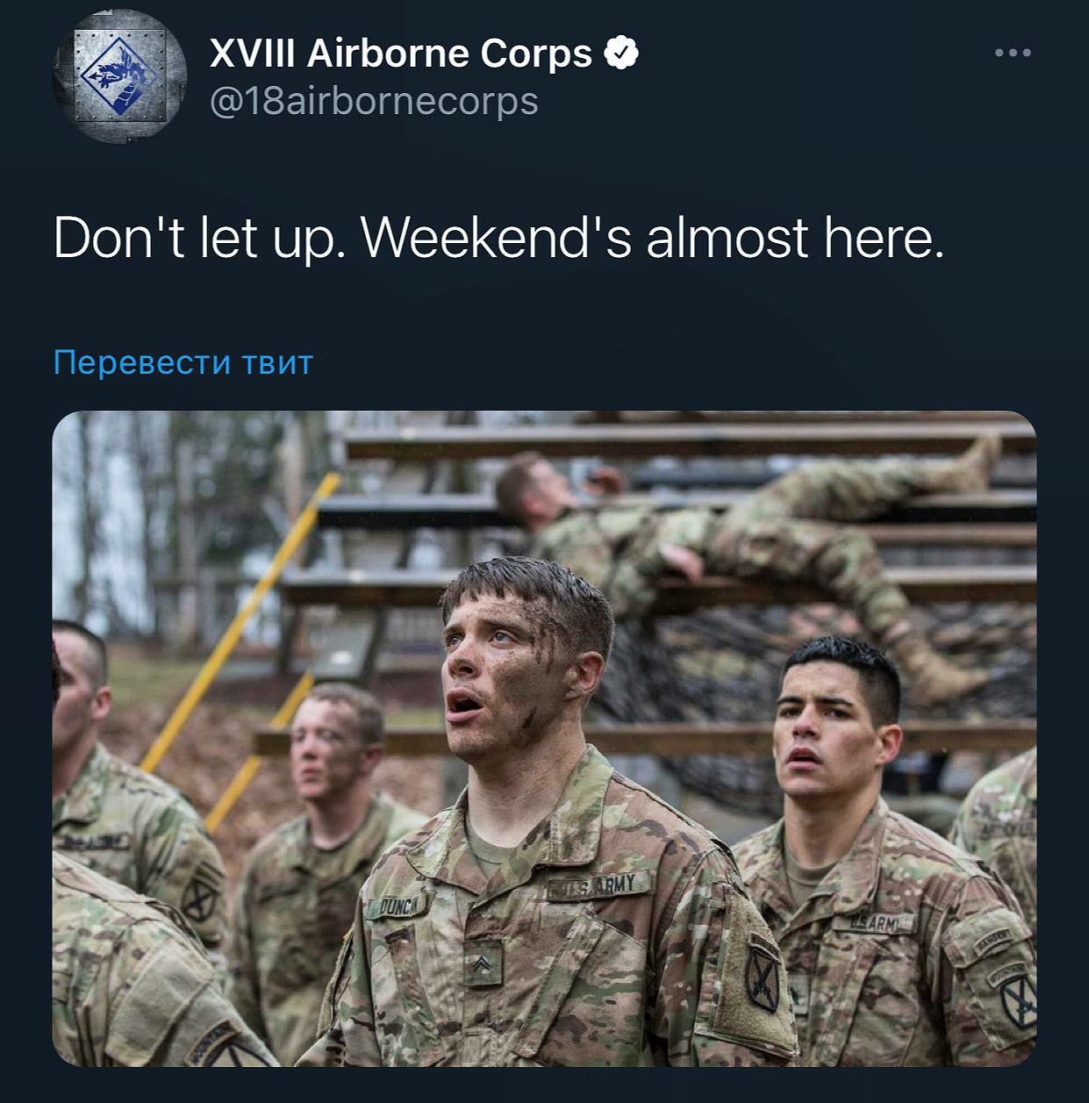Click the verified checkmark badge
Image resolution: width=1089 pixels, height=1103 pixels.
(x=621, y=54)
